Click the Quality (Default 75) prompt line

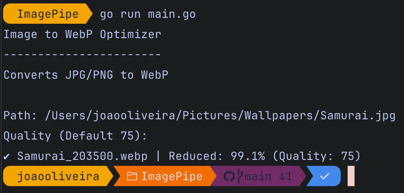coord(75,136)
